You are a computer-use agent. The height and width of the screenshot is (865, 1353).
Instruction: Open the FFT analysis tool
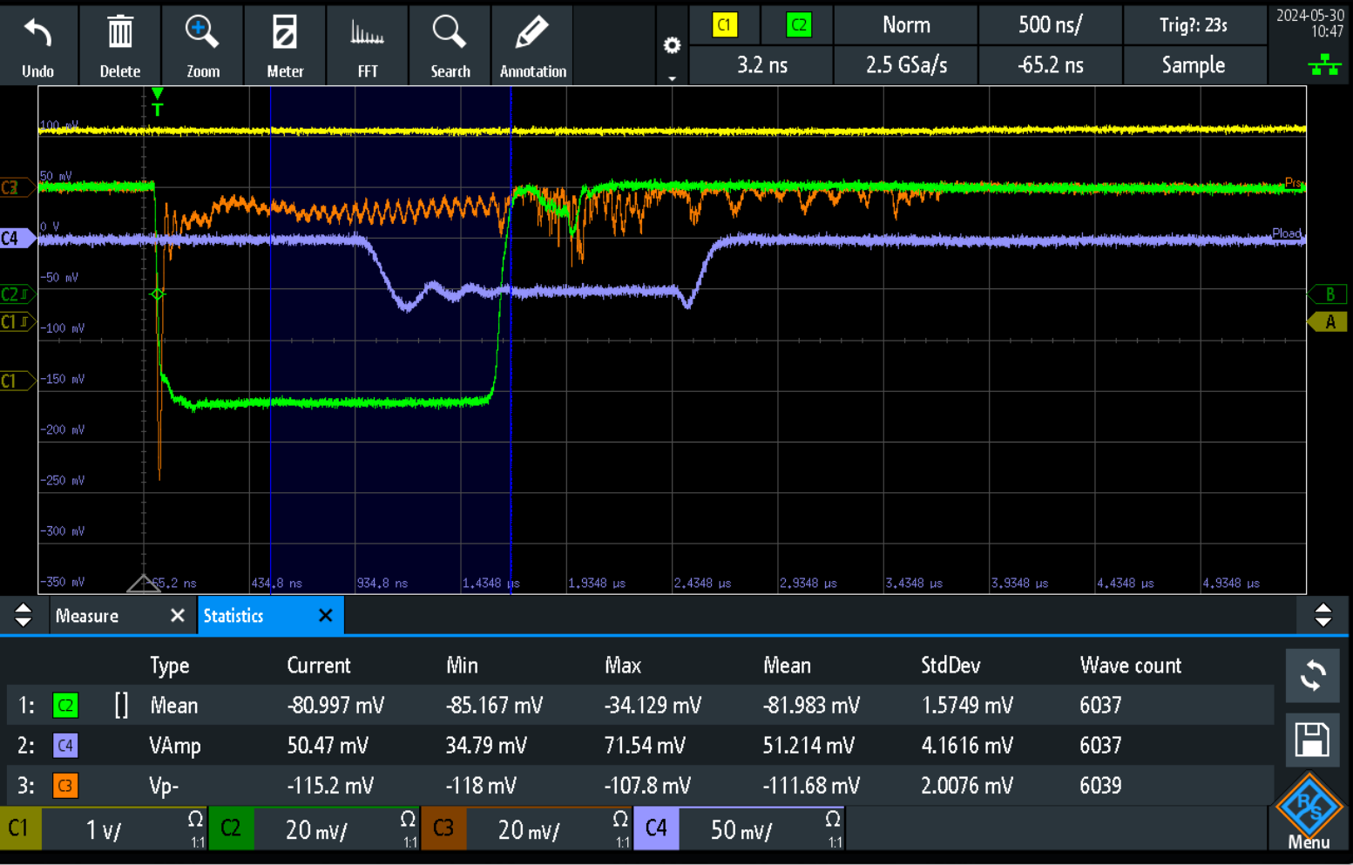click(368, 45)
